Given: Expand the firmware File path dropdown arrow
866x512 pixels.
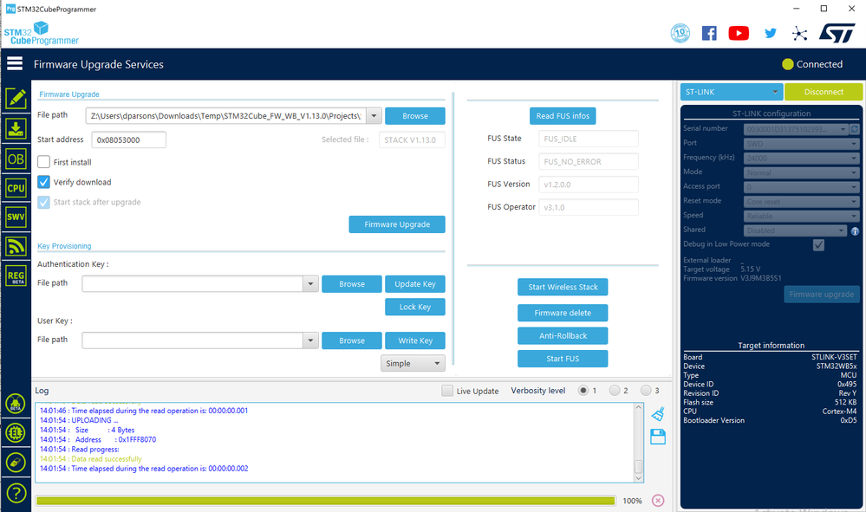Looking at the screenshot, I should tap(374, 116).
